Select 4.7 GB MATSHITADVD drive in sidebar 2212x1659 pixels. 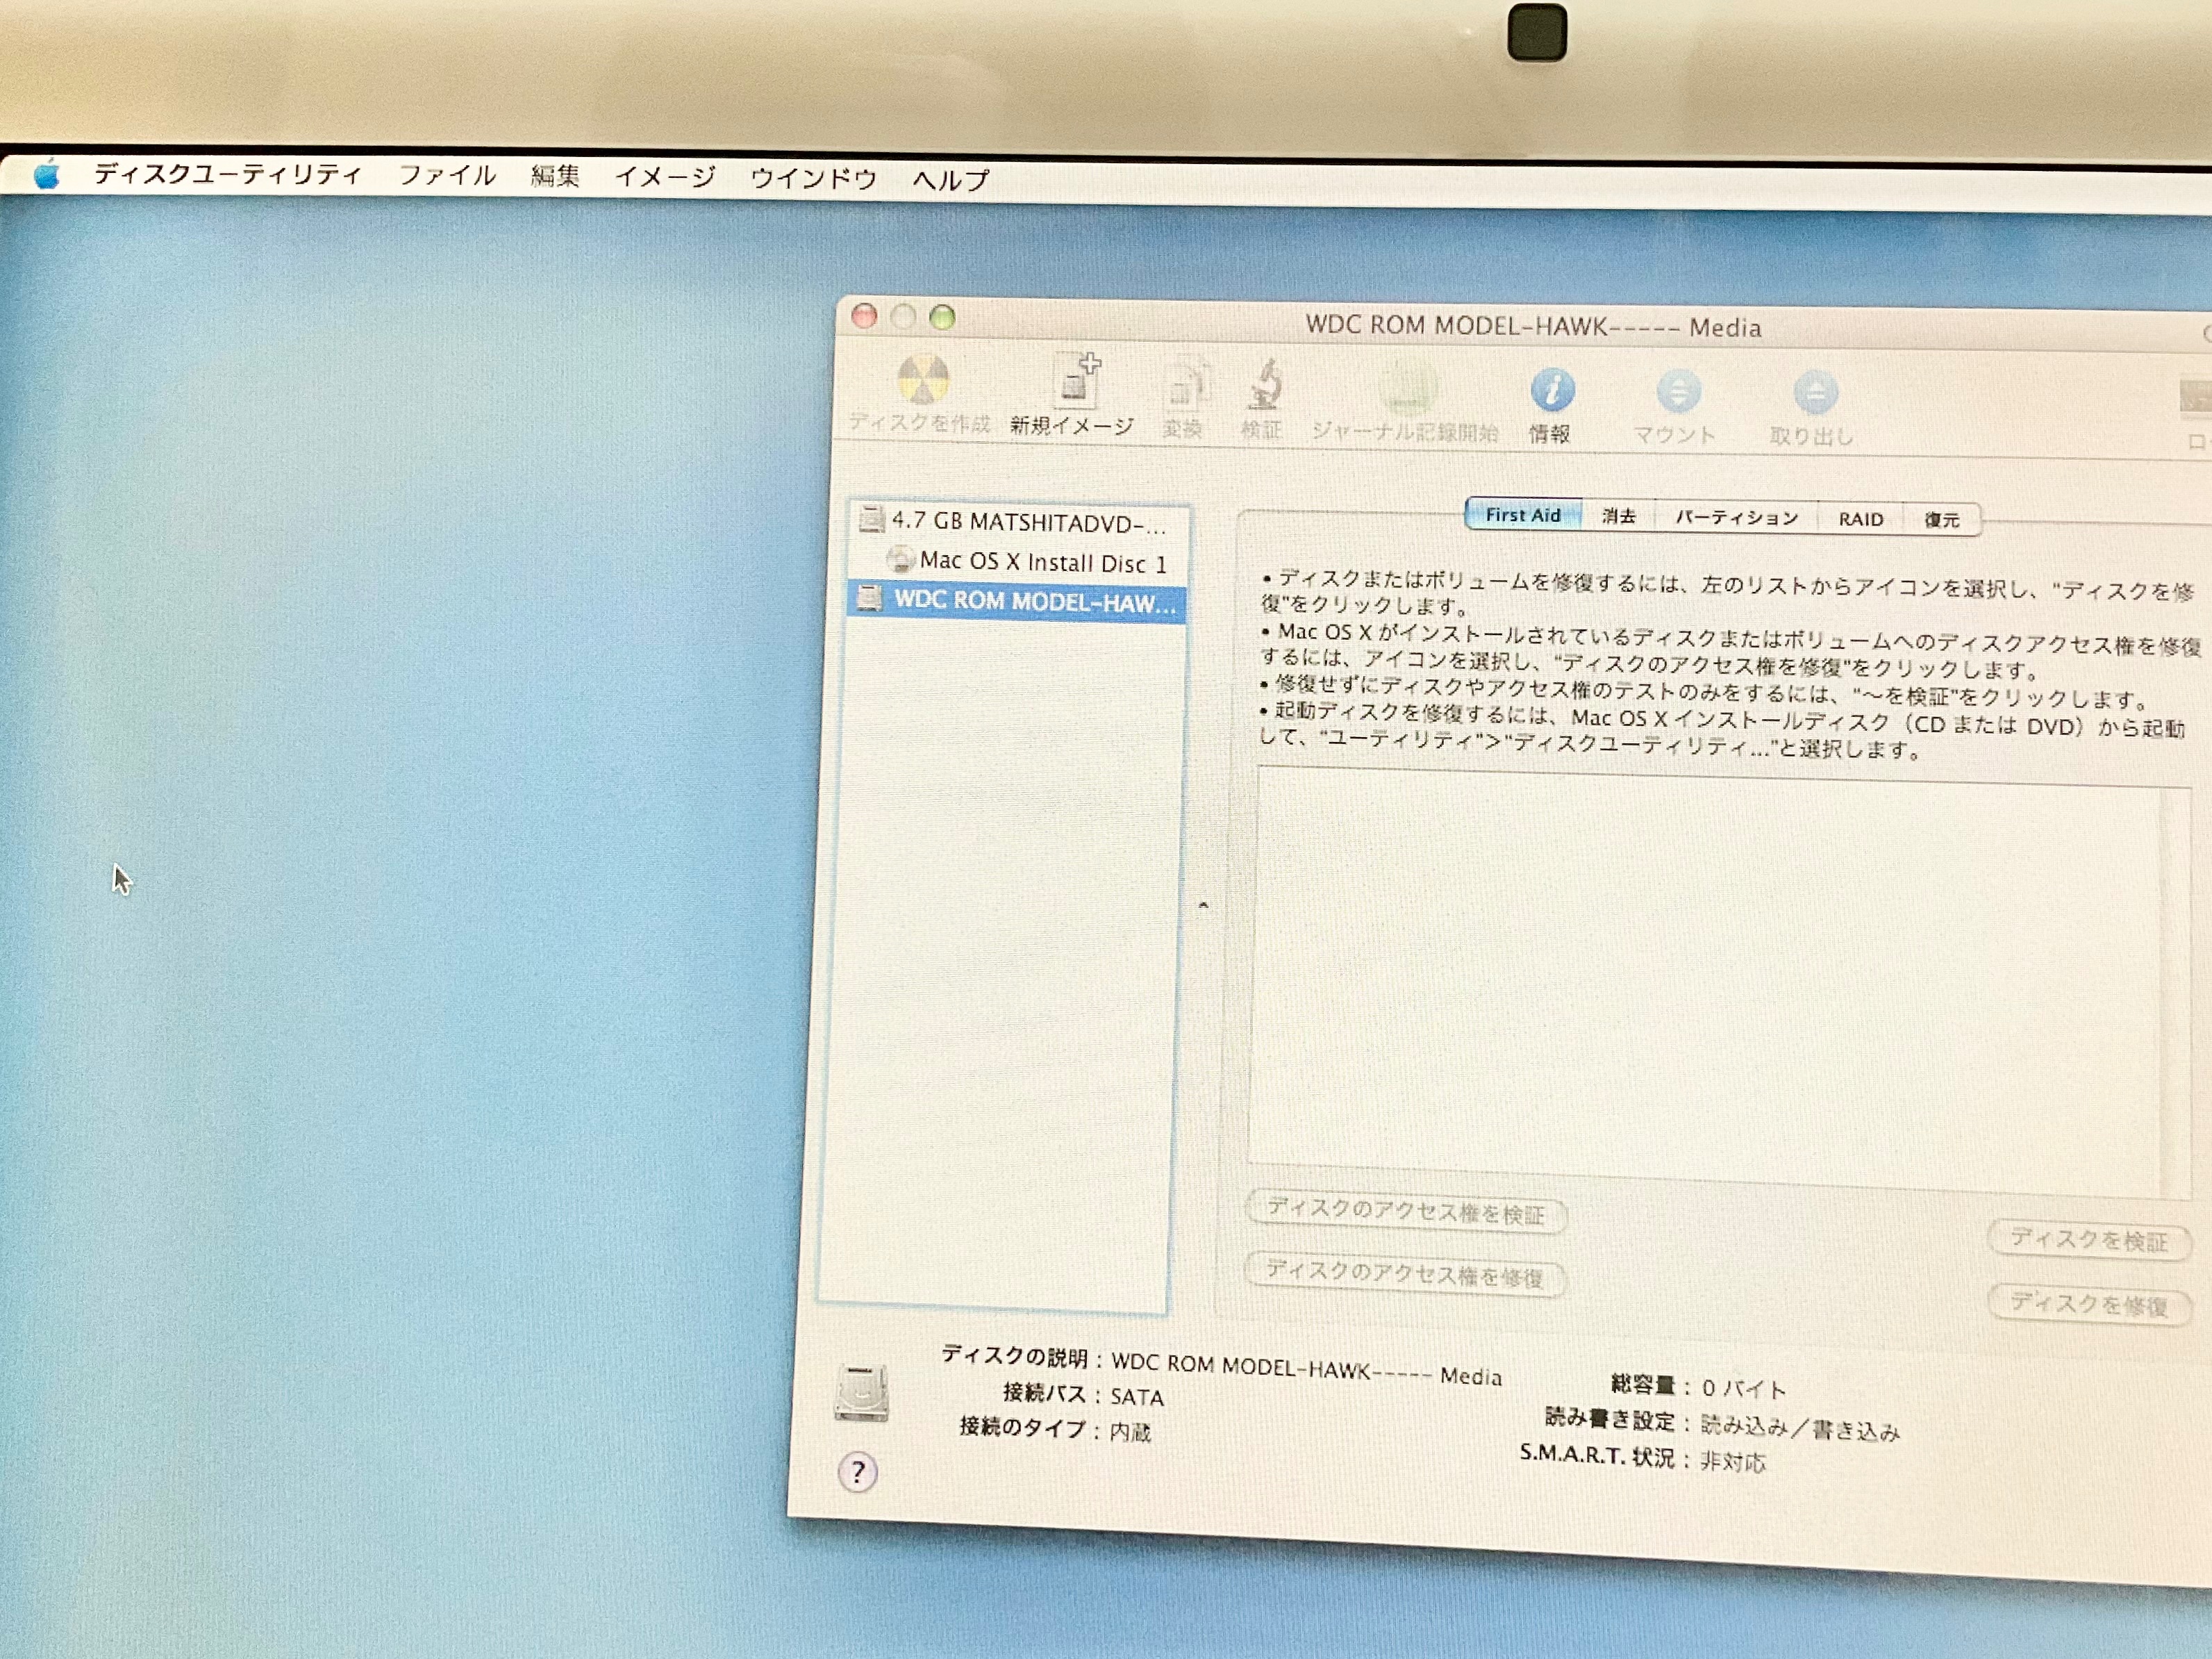click(1027, 522)
